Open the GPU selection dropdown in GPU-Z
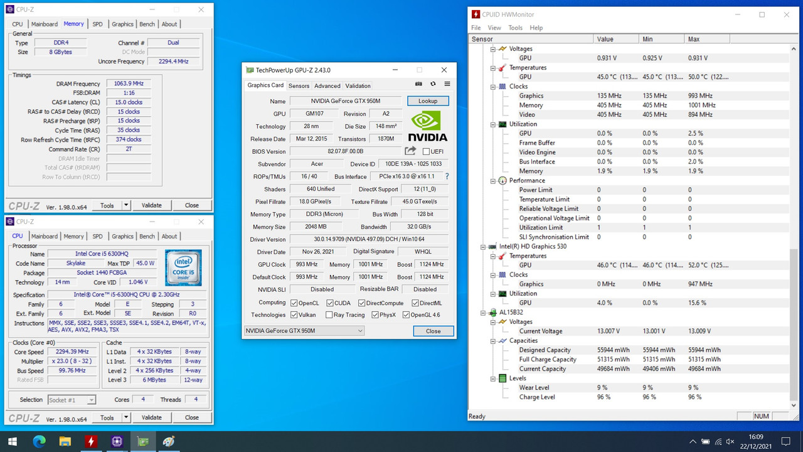 pyautogui.click(x=304, y=331)
